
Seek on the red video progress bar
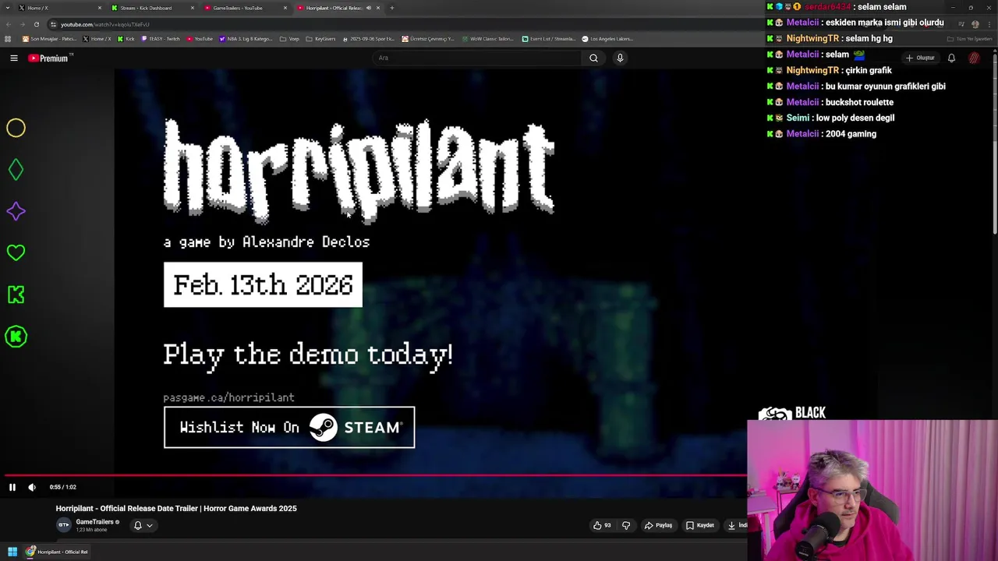[x=374, y=475]
